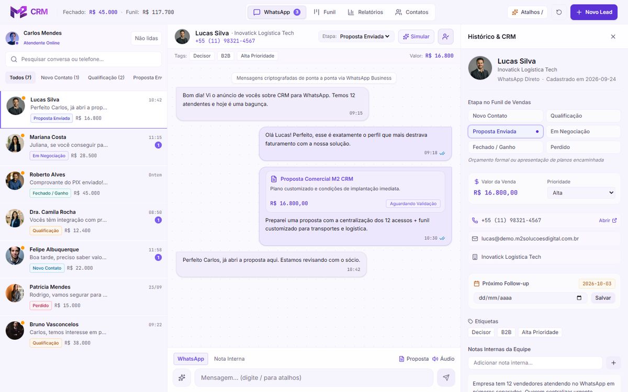
Task: Open the WhatsApp tab in top navigation
Action: click(x=276, y=12)
